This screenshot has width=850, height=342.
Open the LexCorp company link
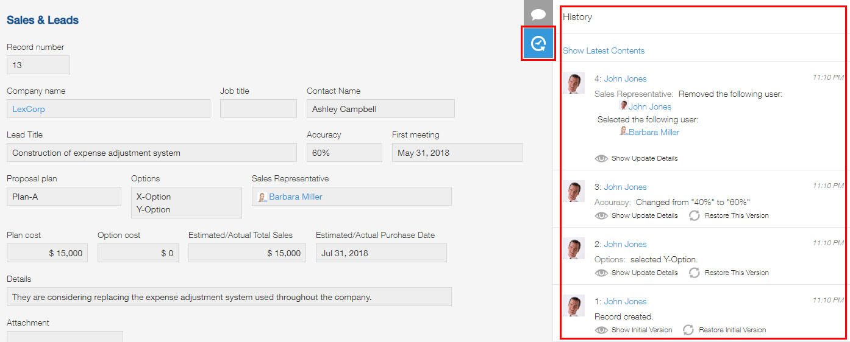click(29, 109)
